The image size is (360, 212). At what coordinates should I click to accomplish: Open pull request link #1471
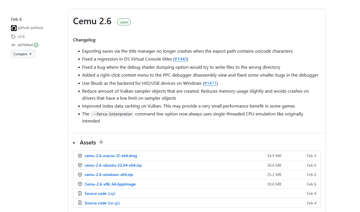coord(210,83)
